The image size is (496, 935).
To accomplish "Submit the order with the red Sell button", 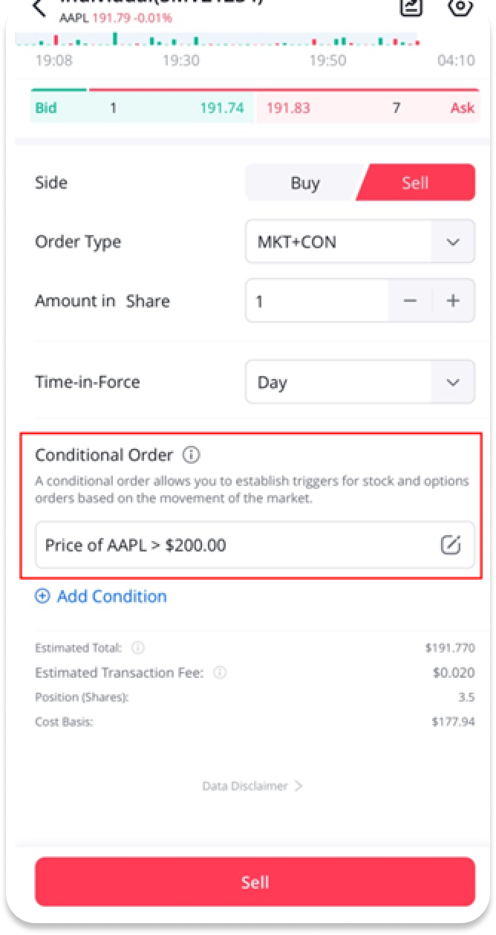I will pyautogui.click(x=255, y=882).
